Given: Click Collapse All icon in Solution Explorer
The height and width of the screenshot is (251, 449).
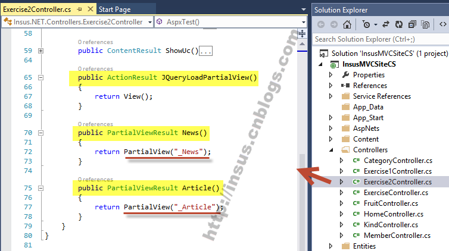Looking at the screenshot, I should pyautogui.click(x=412, y=24).
